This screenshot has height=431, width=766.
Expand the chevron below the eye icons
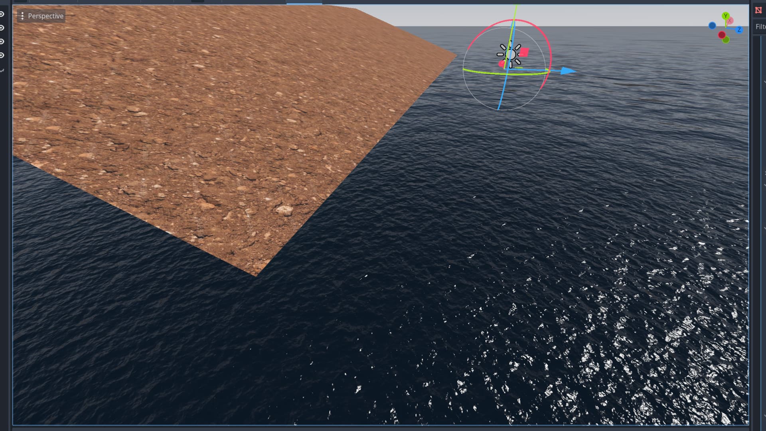(x=2, y=71)
